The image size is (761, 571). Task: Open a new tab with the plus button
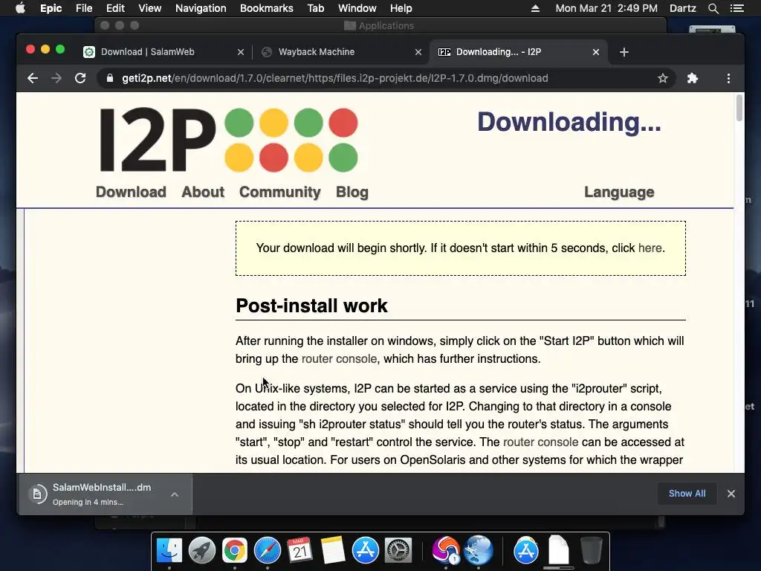pyautogui.click(x=624, y=52)
